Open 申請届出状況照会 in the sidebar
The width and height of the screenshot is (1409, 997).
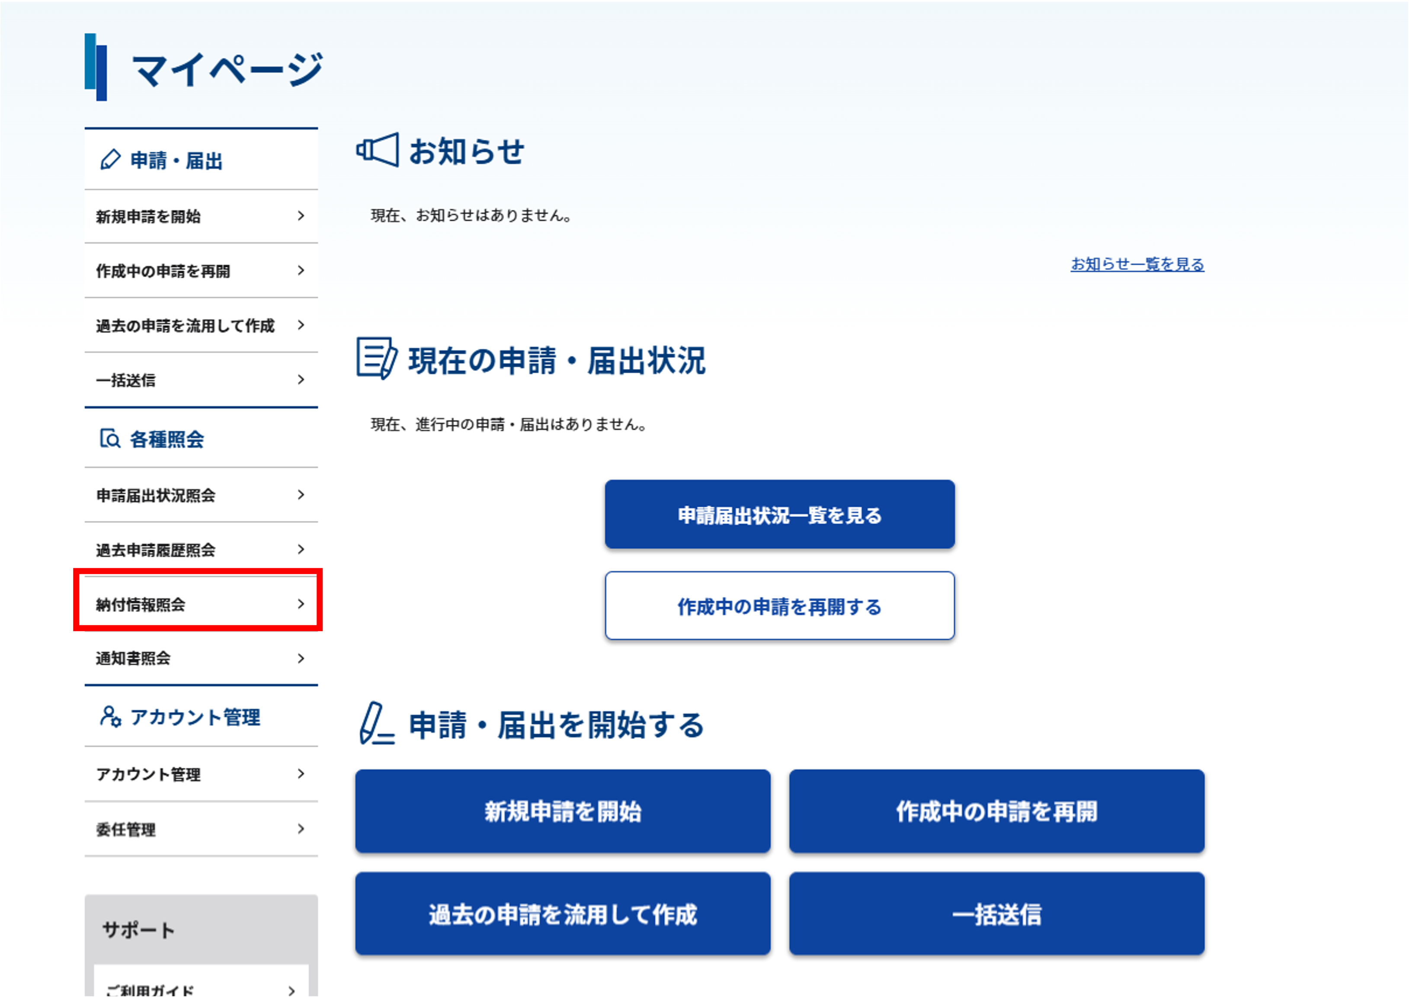coord(201,495)
